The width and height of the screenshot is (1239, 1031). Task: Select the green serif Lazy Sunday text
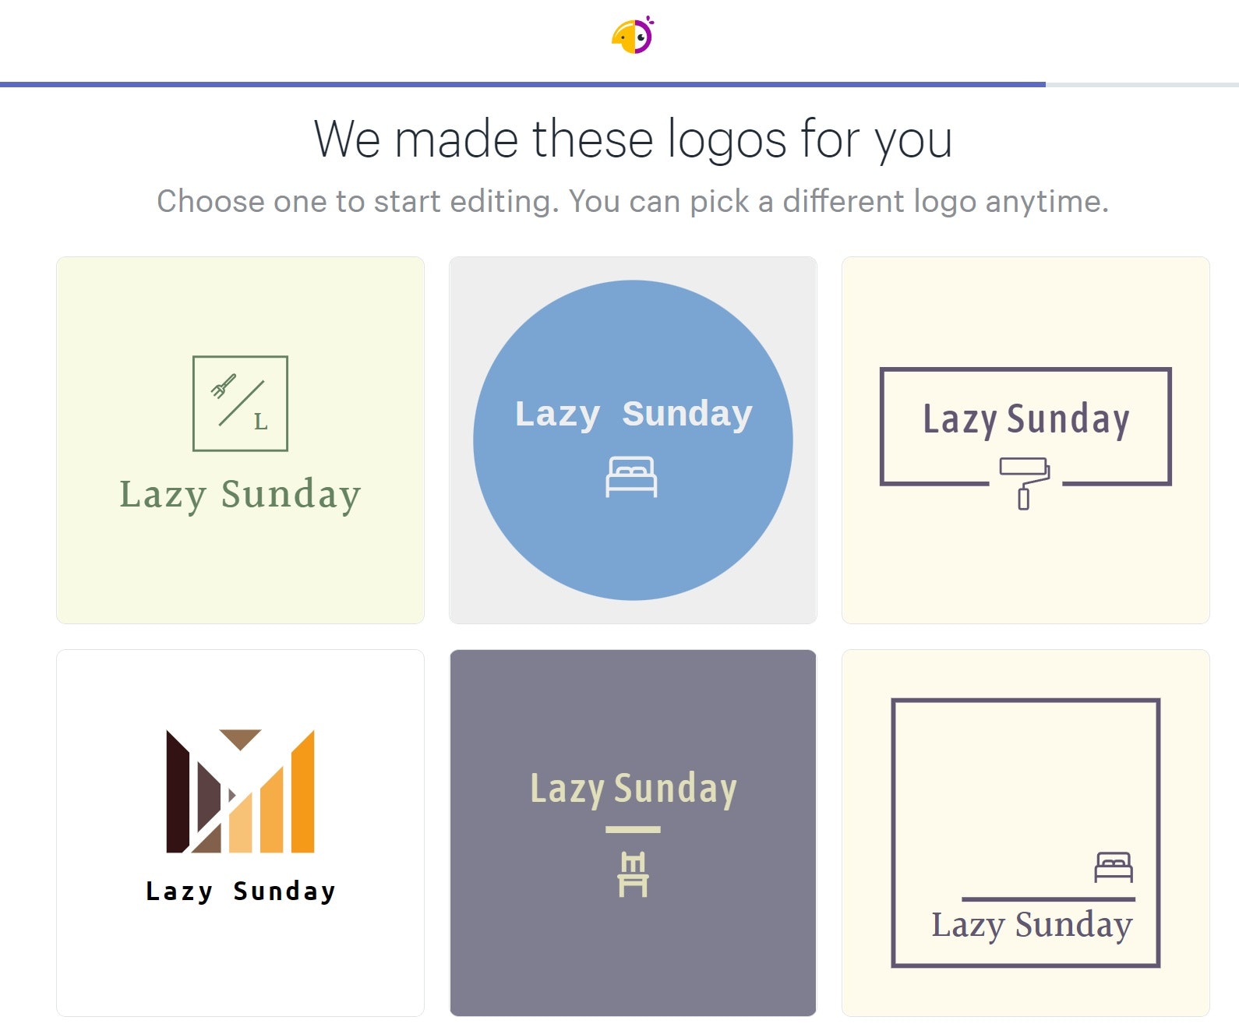[240, 494]
